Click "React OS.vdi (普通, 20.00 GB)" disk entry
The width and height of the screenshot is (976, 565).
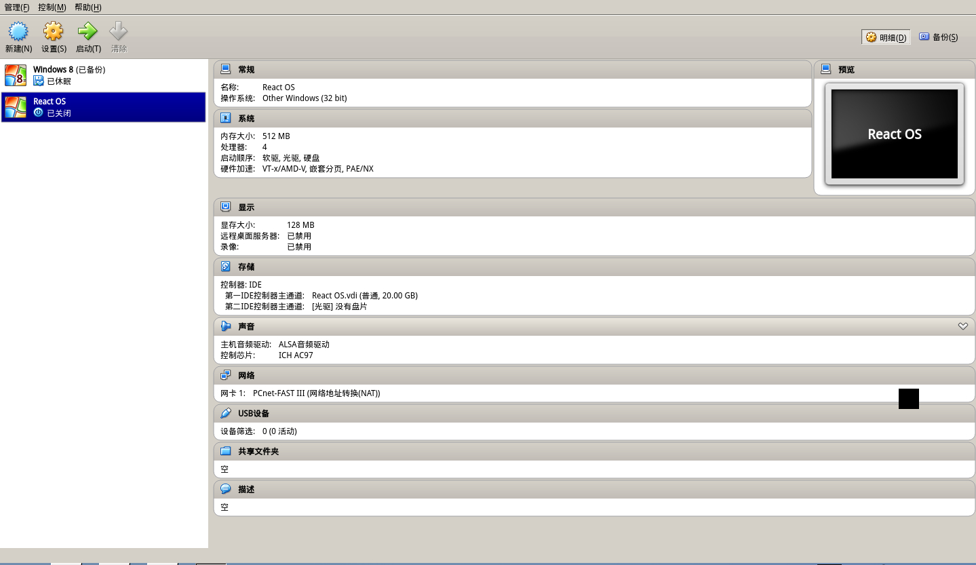tap(365, 296)
